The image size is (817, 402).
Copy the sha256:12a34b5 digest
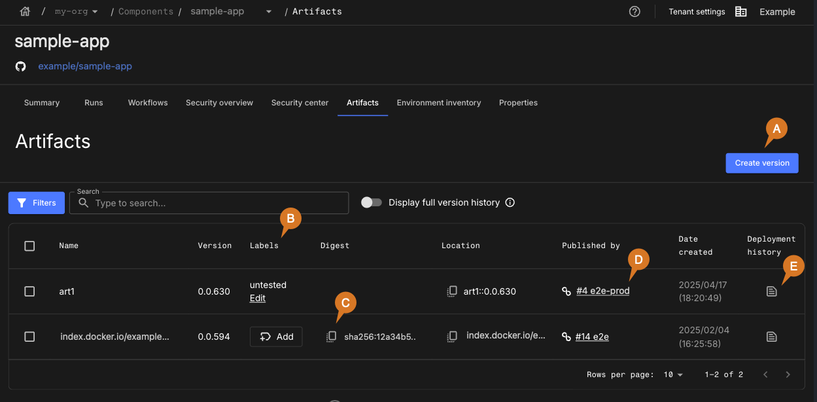click(332, 337)
